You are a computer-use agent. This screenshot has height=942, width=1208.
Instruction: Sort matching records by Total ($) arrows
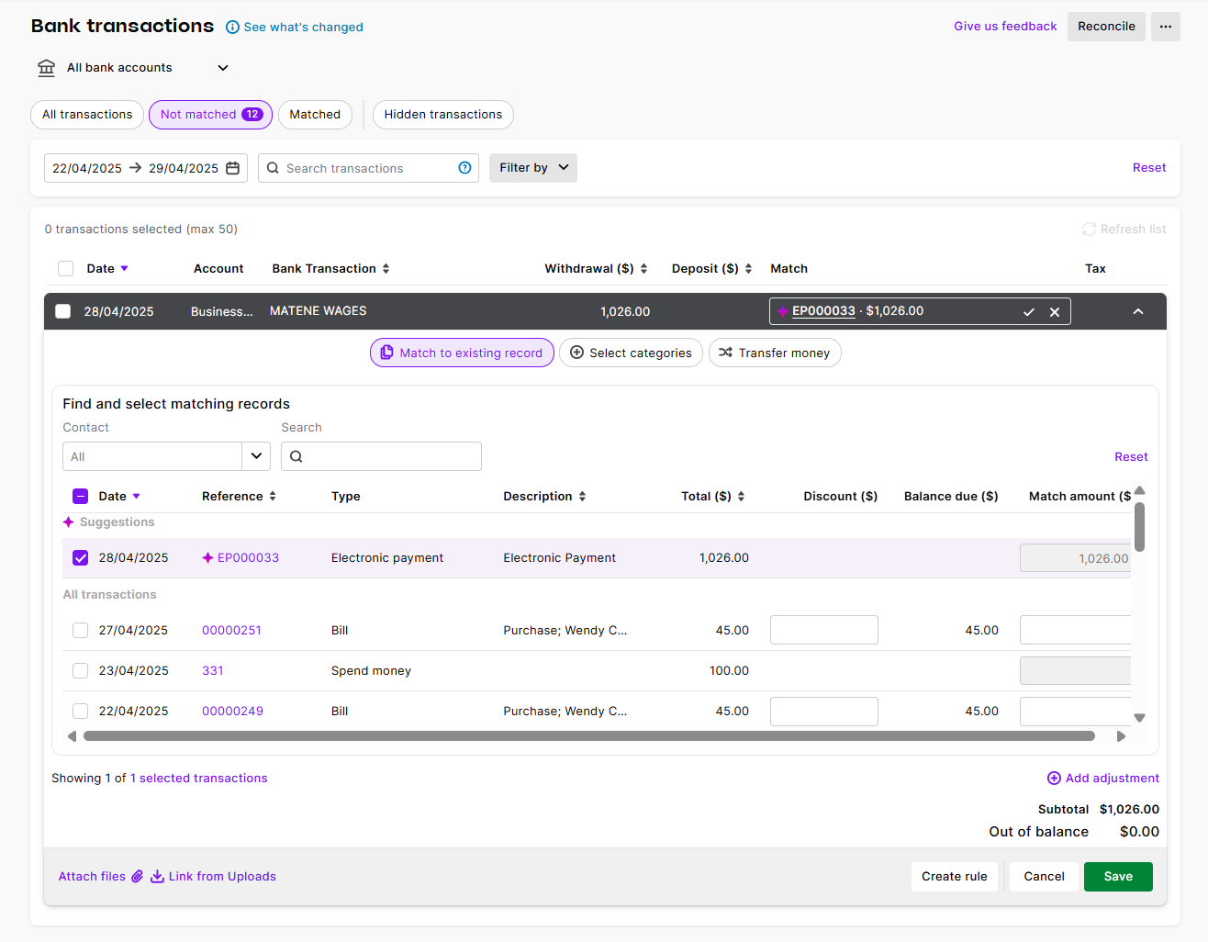click(741, 497)
